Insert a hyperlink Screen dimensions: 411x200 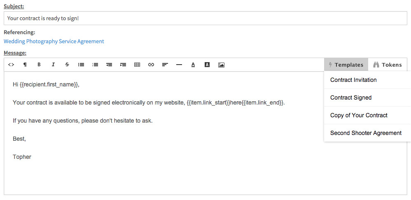tap(151, 65)
